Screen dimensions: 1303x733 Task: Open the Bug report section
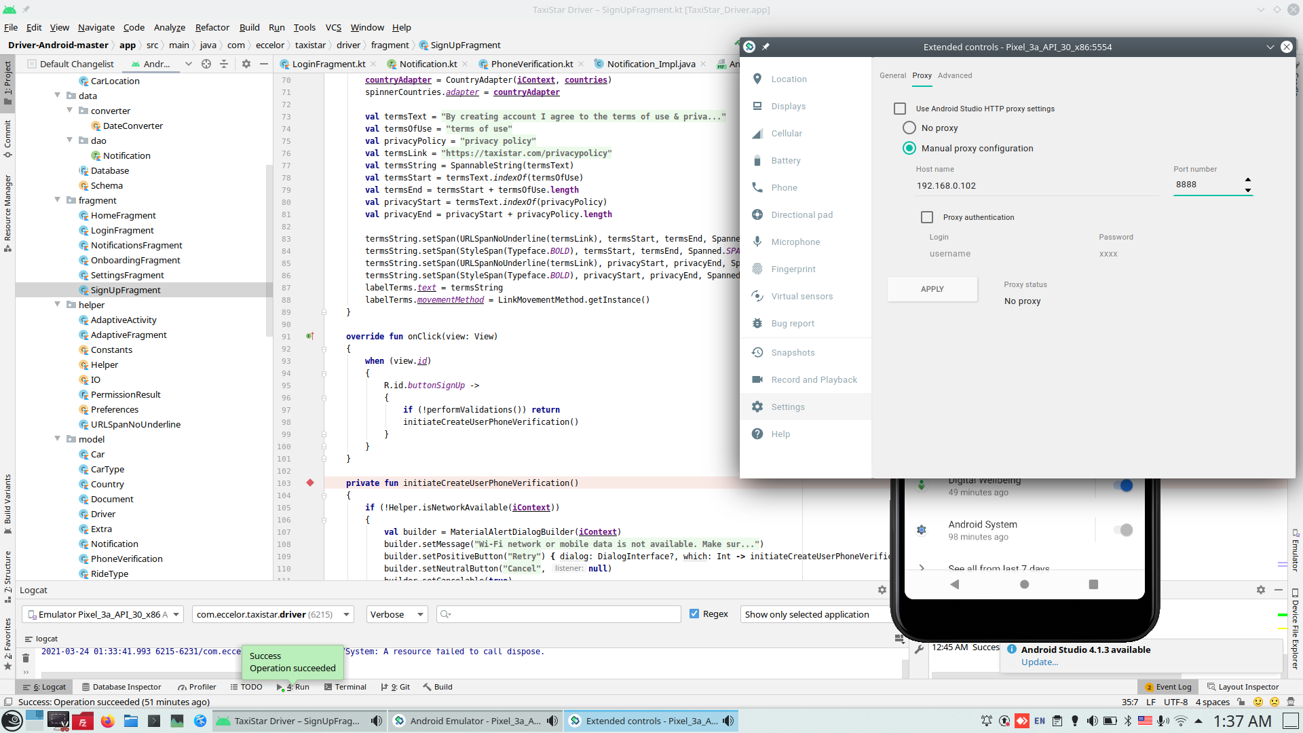[792, 324]
